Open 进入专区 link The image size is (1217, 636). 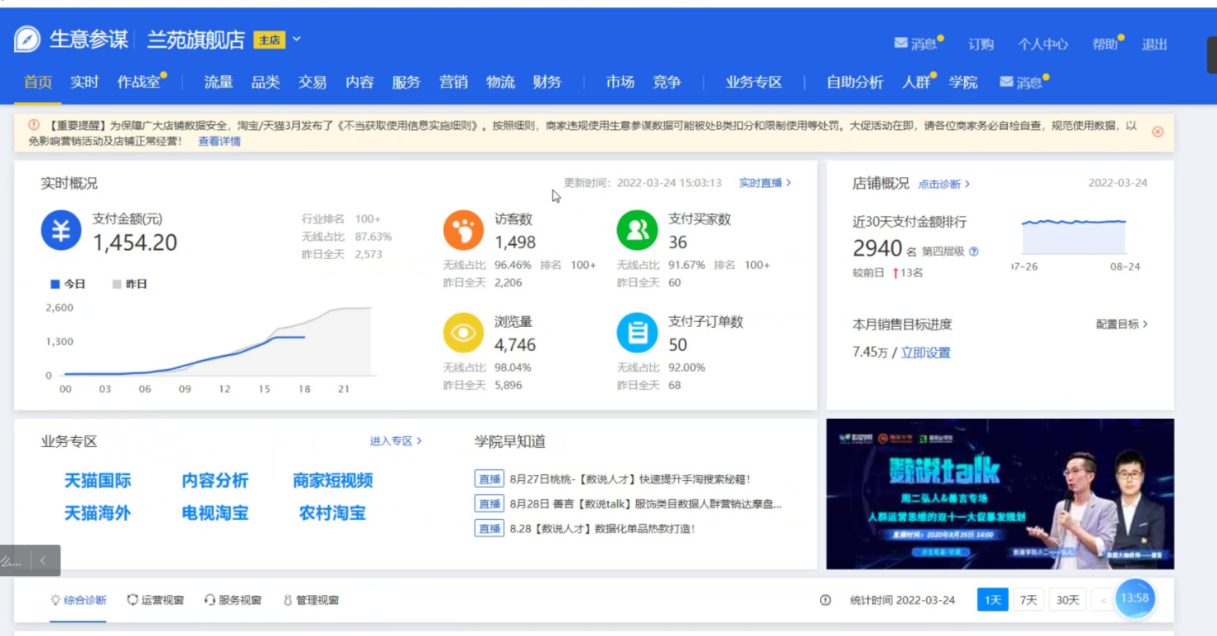pyautogui.click(x=396, y=441)
